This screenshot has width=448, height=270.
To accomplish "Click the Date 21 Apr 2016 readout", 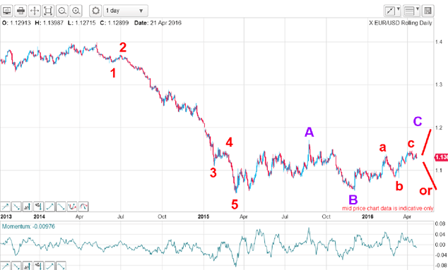I will click(x=158, y=23).
